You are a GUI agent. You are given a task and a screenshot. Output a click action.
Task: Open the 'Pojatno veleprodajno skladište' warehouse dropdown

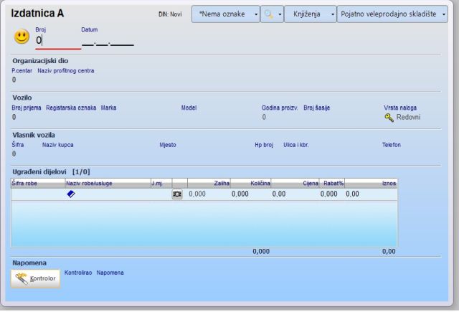[x=397, y=14]
